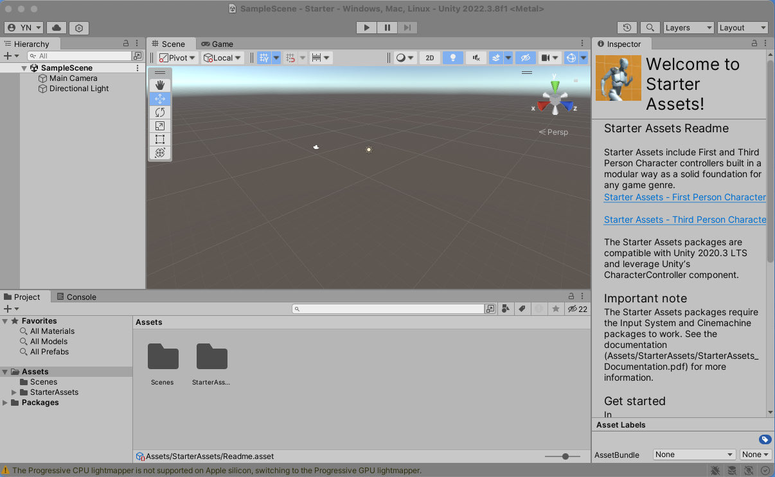Select the Rect tool in Scene overlay
The image size is (775, 477).
[x=160, y=139]
